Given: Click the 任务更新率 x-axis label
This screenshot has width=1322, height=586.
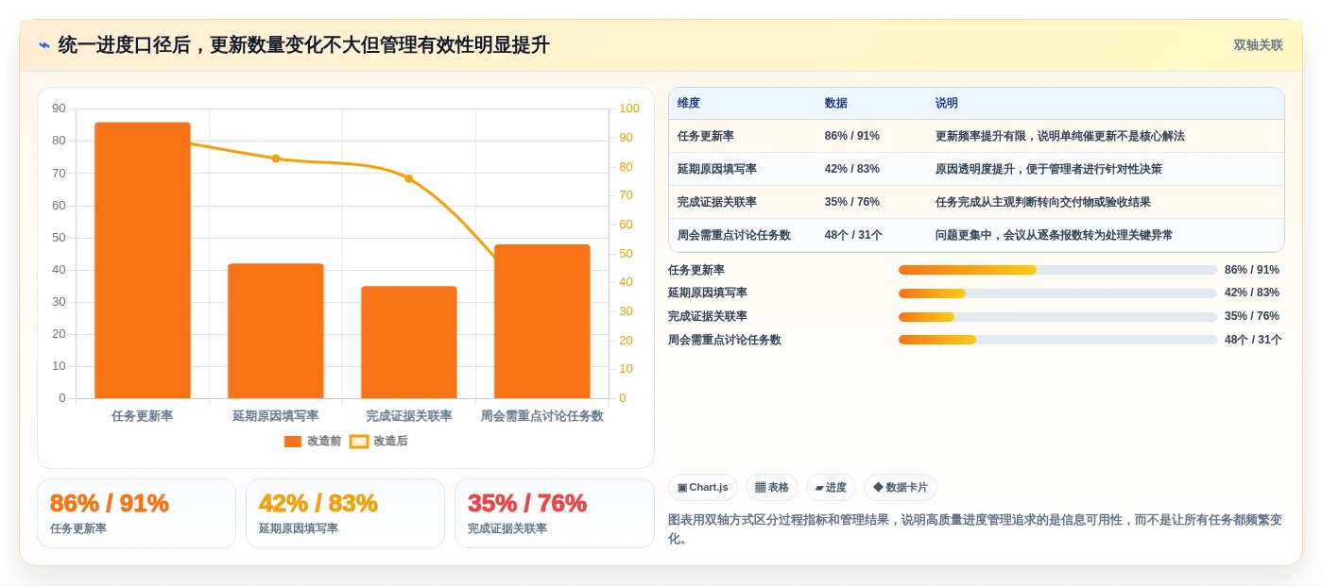Looking at the screenshot, I should tap(143, 416).
